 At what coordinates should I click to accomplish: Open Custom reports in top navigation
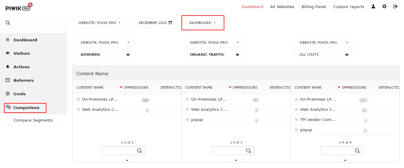pyautogui.click(x=349, y=7)
